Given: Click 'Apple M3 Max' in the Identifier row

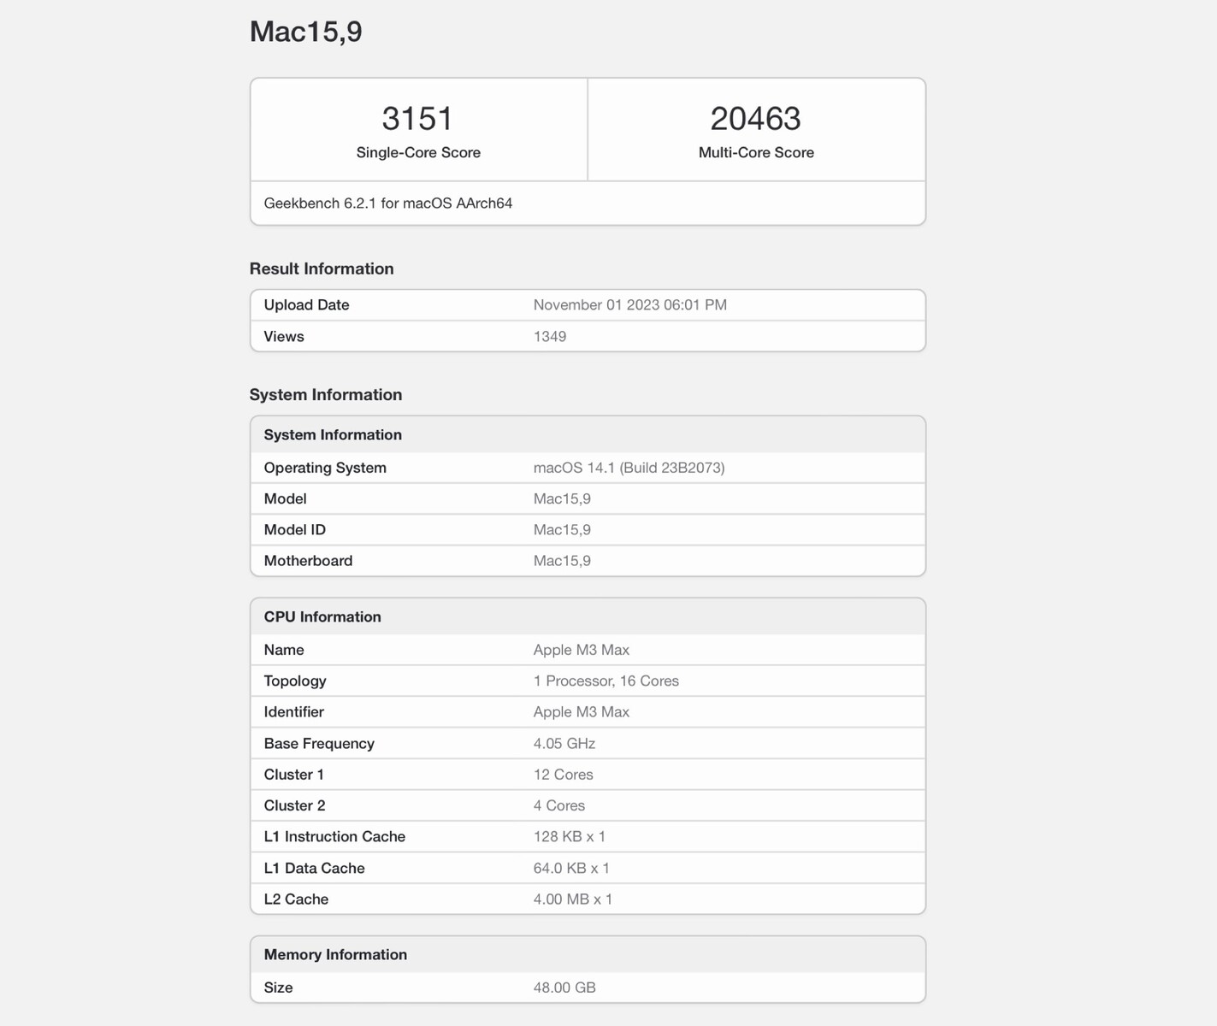Looking at the screenshot, I should click(582, 712).
